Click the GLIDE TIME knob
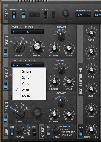The width and height of the screenshot is (101, 142). 65,13
